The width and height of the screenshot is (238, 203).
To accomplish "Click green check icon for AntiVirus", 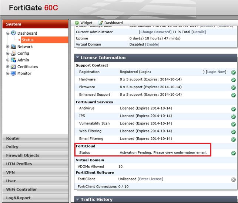I will pos(233,109).
